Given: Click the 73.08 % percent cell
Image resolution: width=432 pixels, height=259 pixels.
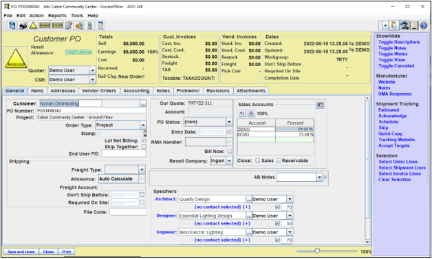Looking at the screenshot, I should point(294,134).
